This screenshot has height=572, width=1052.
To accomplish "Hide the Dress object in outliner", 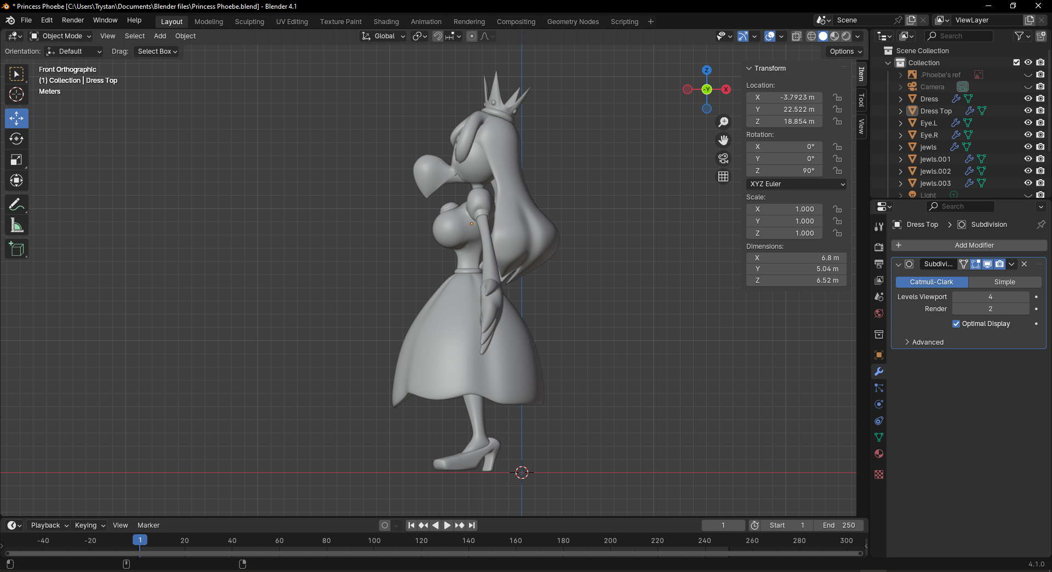I will (1028, 99).
